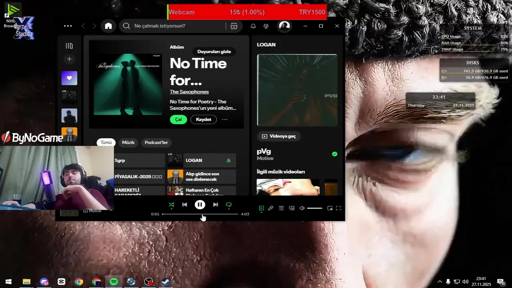Pause the current song
Image resolution: width=512 pixels, height=288 pixels.
click(x=200, y=205)
